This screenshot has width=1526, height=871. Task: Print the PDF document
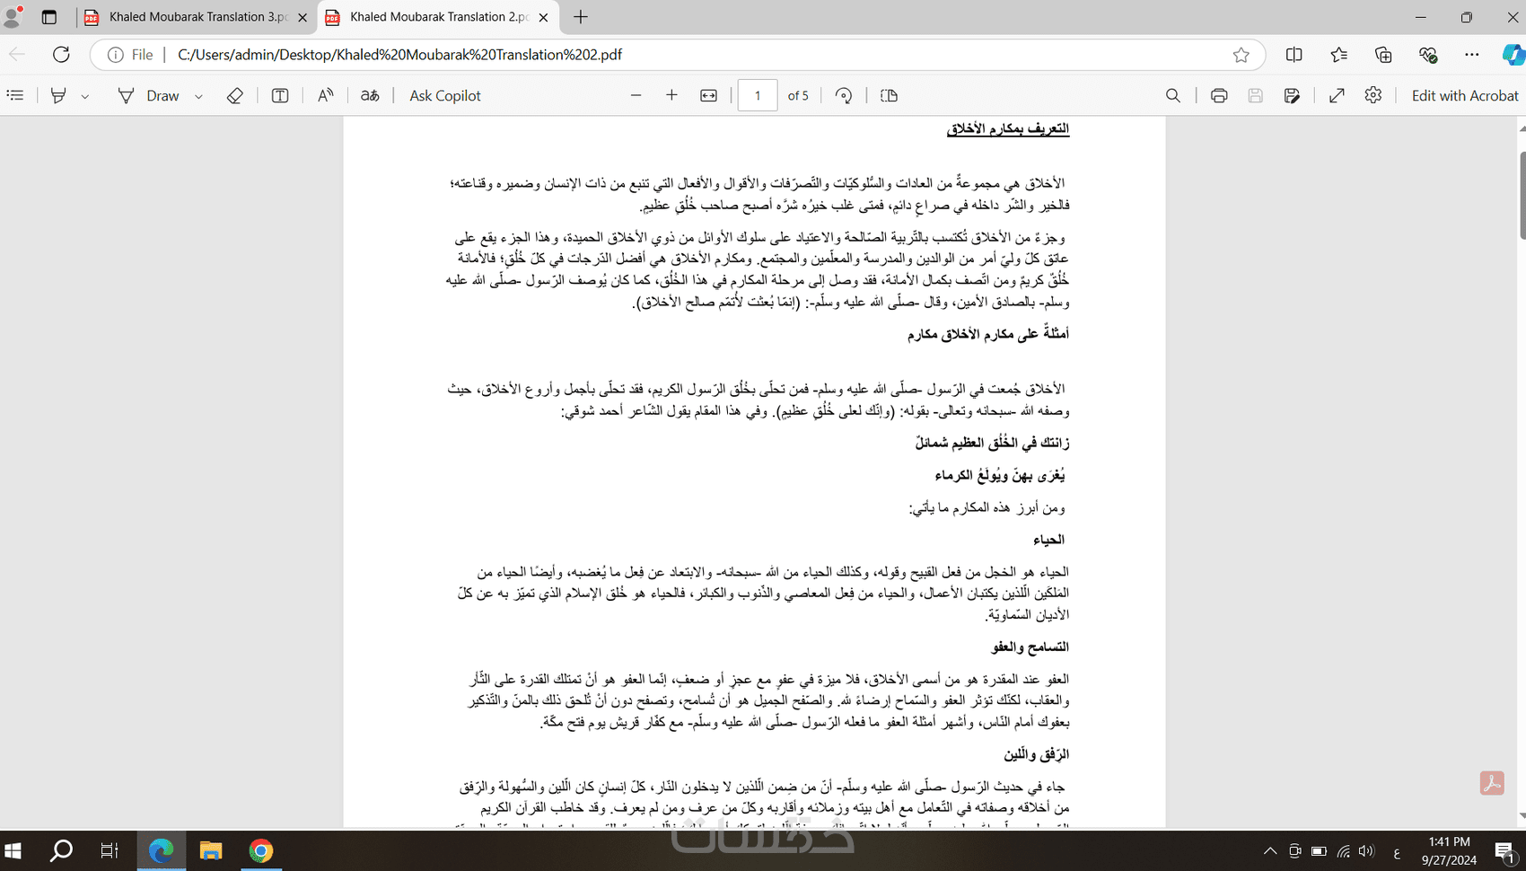click(1219, 95)
